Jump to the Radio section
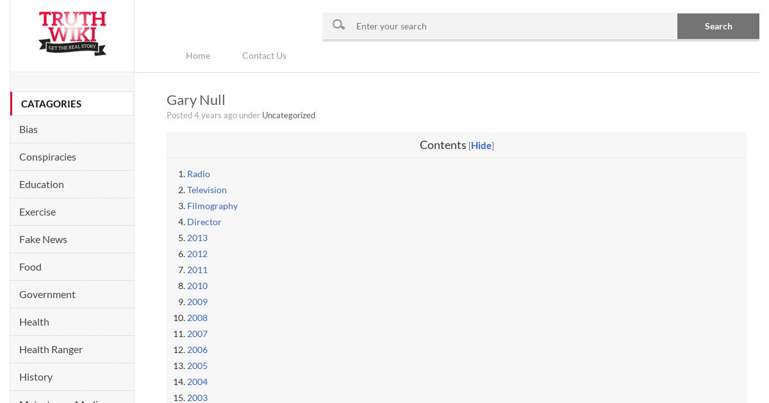The height and width of the screenshot is (403, 769). point(199,174)
